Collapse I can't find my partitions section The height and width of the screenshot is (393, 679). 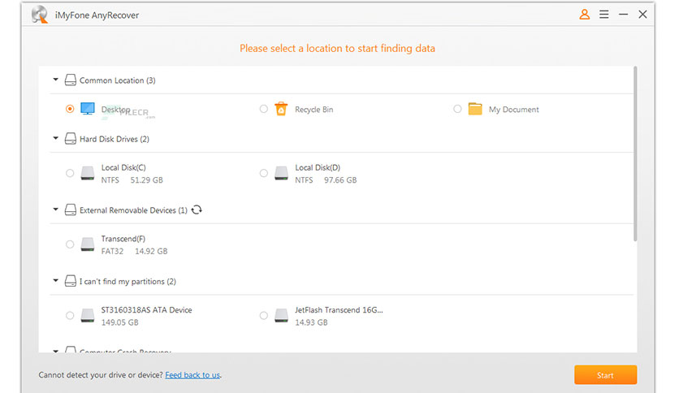56,281
